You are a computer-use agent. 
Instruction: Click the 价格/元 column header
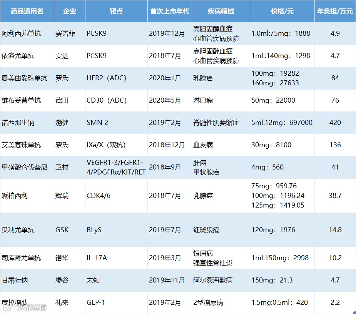point(282,11)
